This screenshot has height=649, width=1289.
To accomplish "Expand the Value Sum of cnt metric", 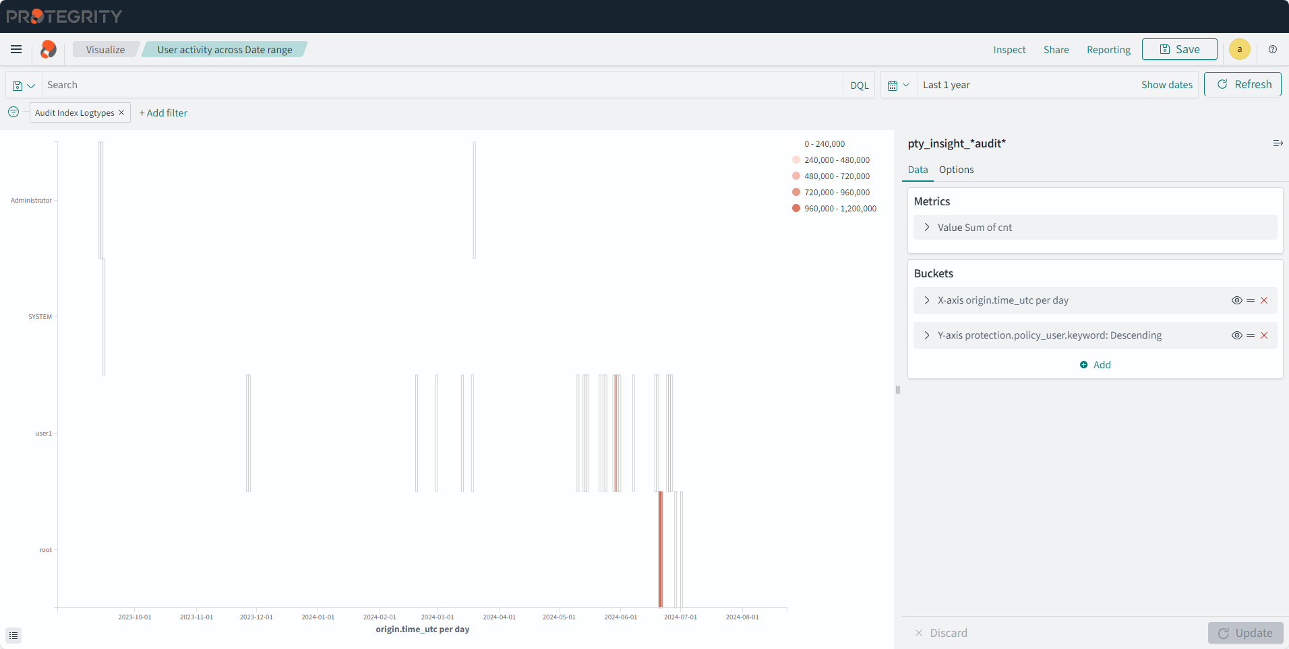I will (x=927, y=228).
